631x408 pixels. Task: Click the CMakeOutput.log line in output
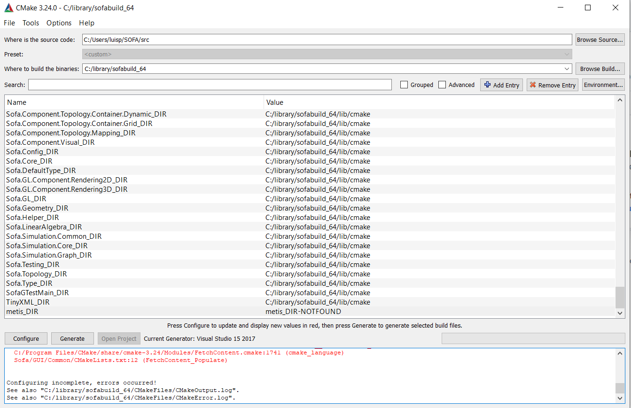[123, 390]
